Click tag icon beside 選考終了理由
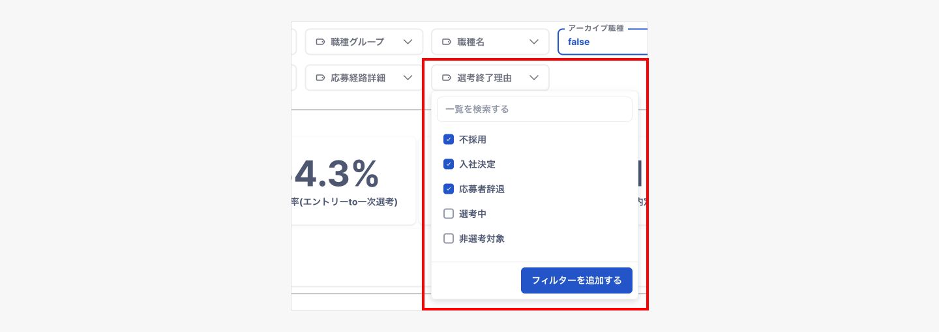This screenshot has height=332, width=939. 447,78
